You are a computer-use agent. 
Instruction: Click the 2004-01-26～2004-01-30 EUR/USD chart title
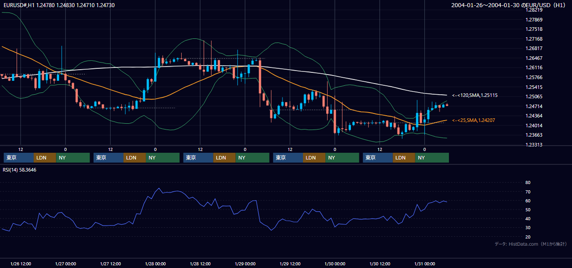click(x=509, y=5)
